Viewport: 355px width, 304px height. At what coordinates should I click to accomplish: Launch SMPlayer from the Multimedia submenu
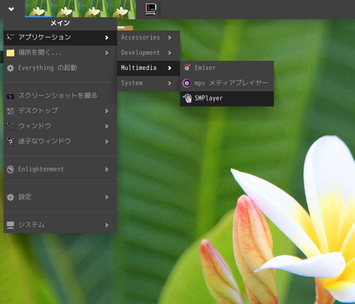tap(227, 98)
